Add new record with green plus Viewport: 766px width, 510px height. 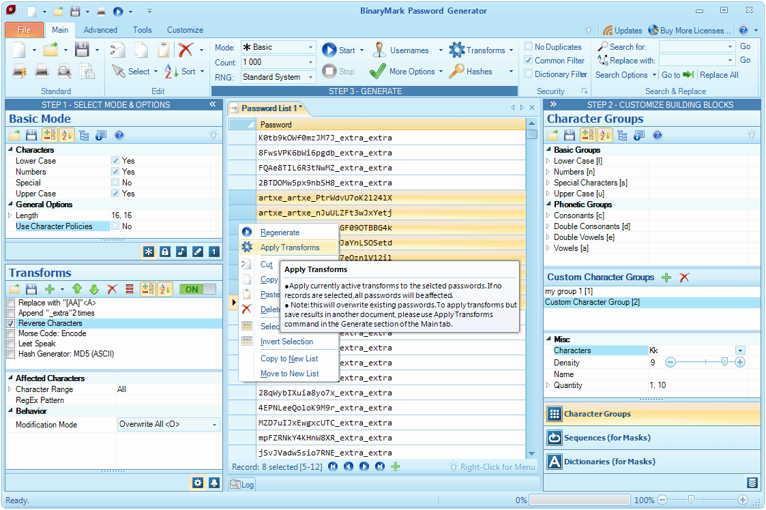click(x=396, y=466)
